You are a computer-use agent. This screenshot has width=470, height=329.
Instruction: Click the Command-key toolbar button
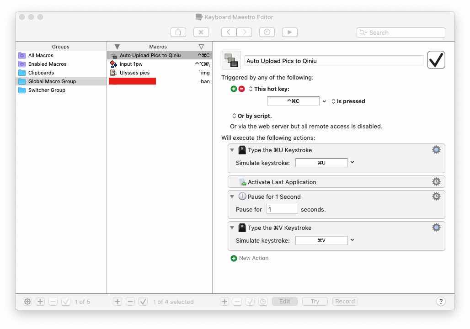[201, 32]
